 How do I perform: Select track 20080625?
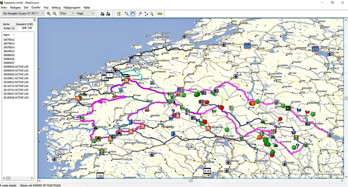point(9,55)
